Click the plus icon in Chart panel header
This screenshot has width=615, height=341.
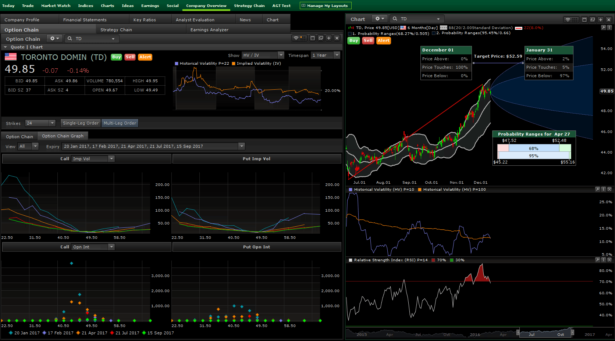coord(601,20)
